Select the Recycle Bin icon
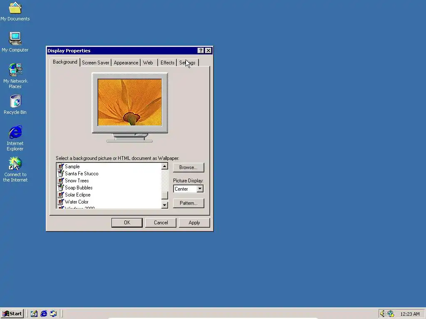Viewport: 426px width, 319px height. [x=15, y=104]
